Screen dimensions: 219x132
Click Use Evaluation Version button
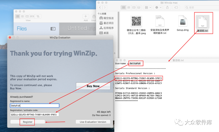tap(93, 122)
